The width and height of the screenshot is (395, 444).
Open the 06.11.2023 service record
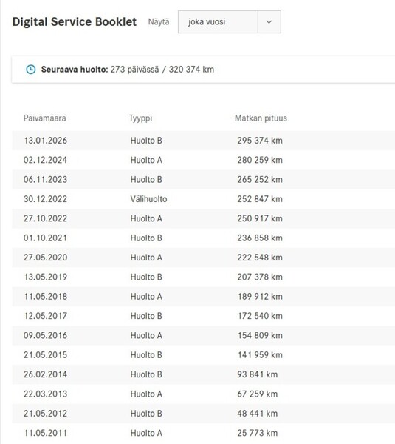204,180
